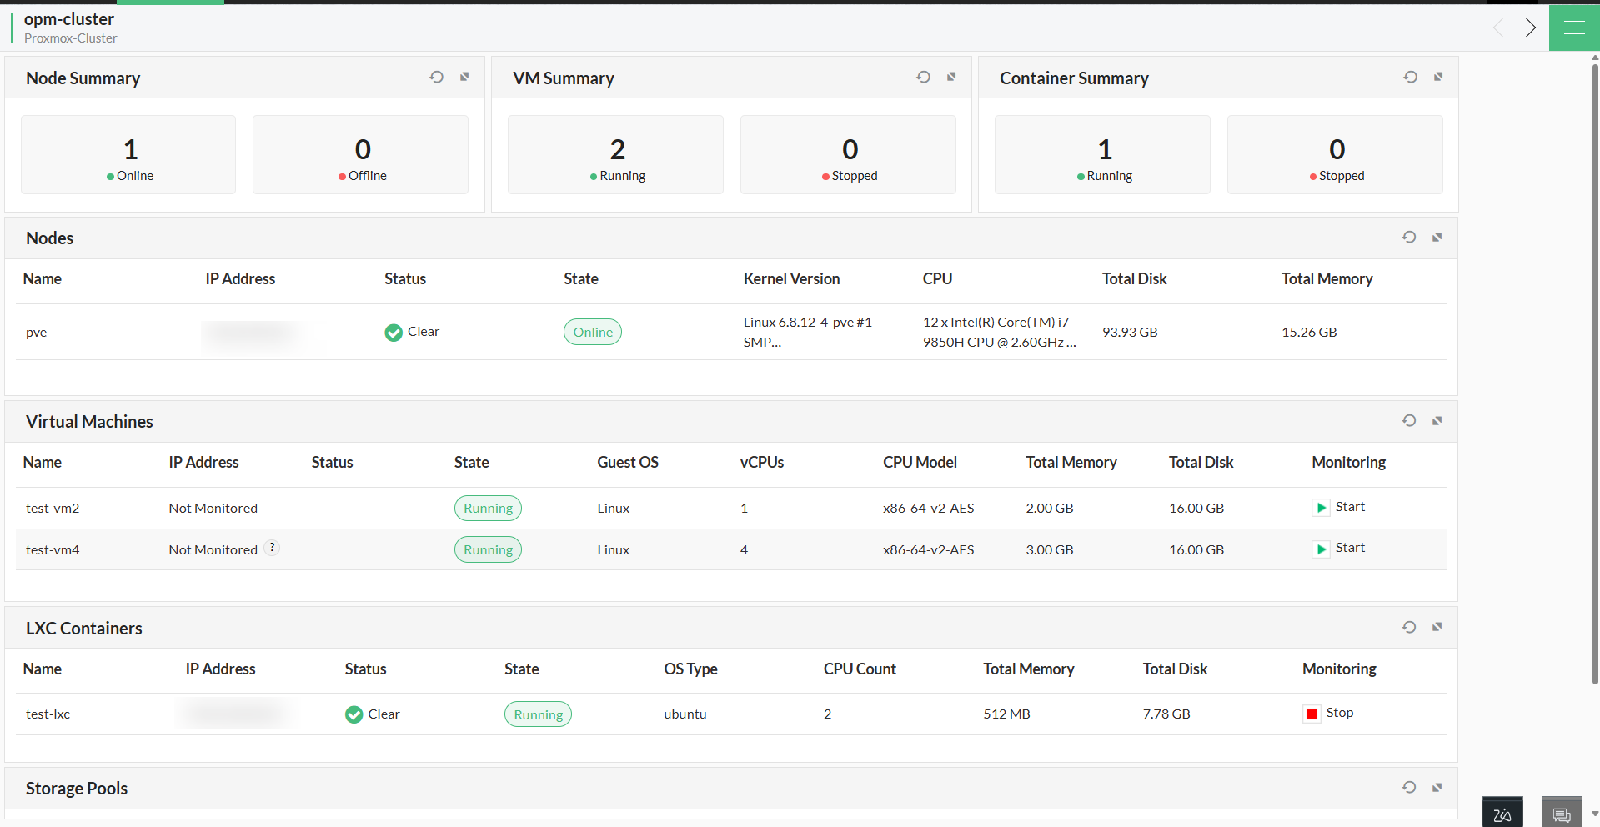
Task: Open the help tooltip next to test-vm4
Action: pyautogui.click(x=272, y=548)
